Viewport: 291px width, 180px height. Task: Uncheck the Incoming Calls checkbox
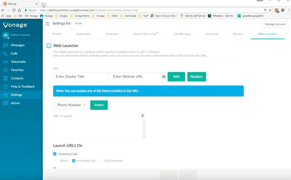[55, 154]
